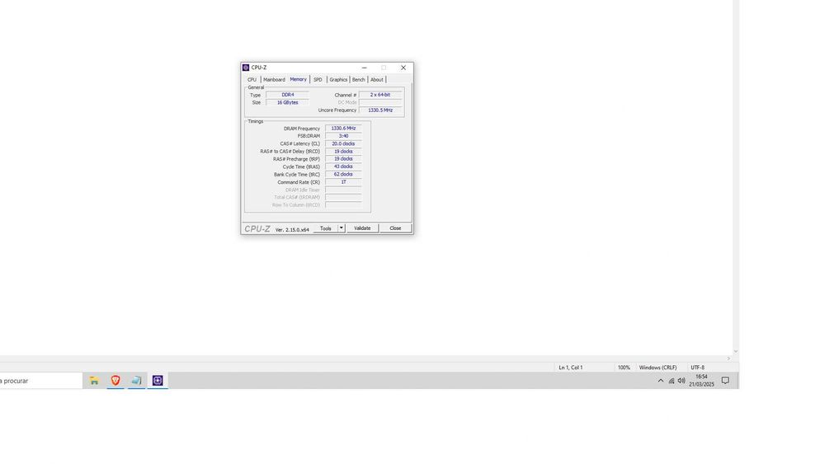Click the Validate button
The width and height of the screenshot is (825, 464).
(362, 228)
